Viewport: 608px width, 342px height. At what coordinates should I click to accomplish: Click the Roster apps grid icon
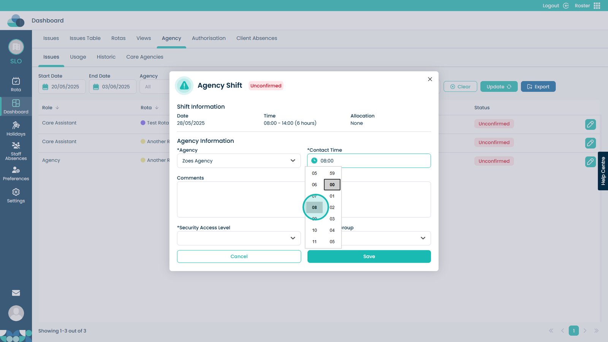tap(597, 6)
